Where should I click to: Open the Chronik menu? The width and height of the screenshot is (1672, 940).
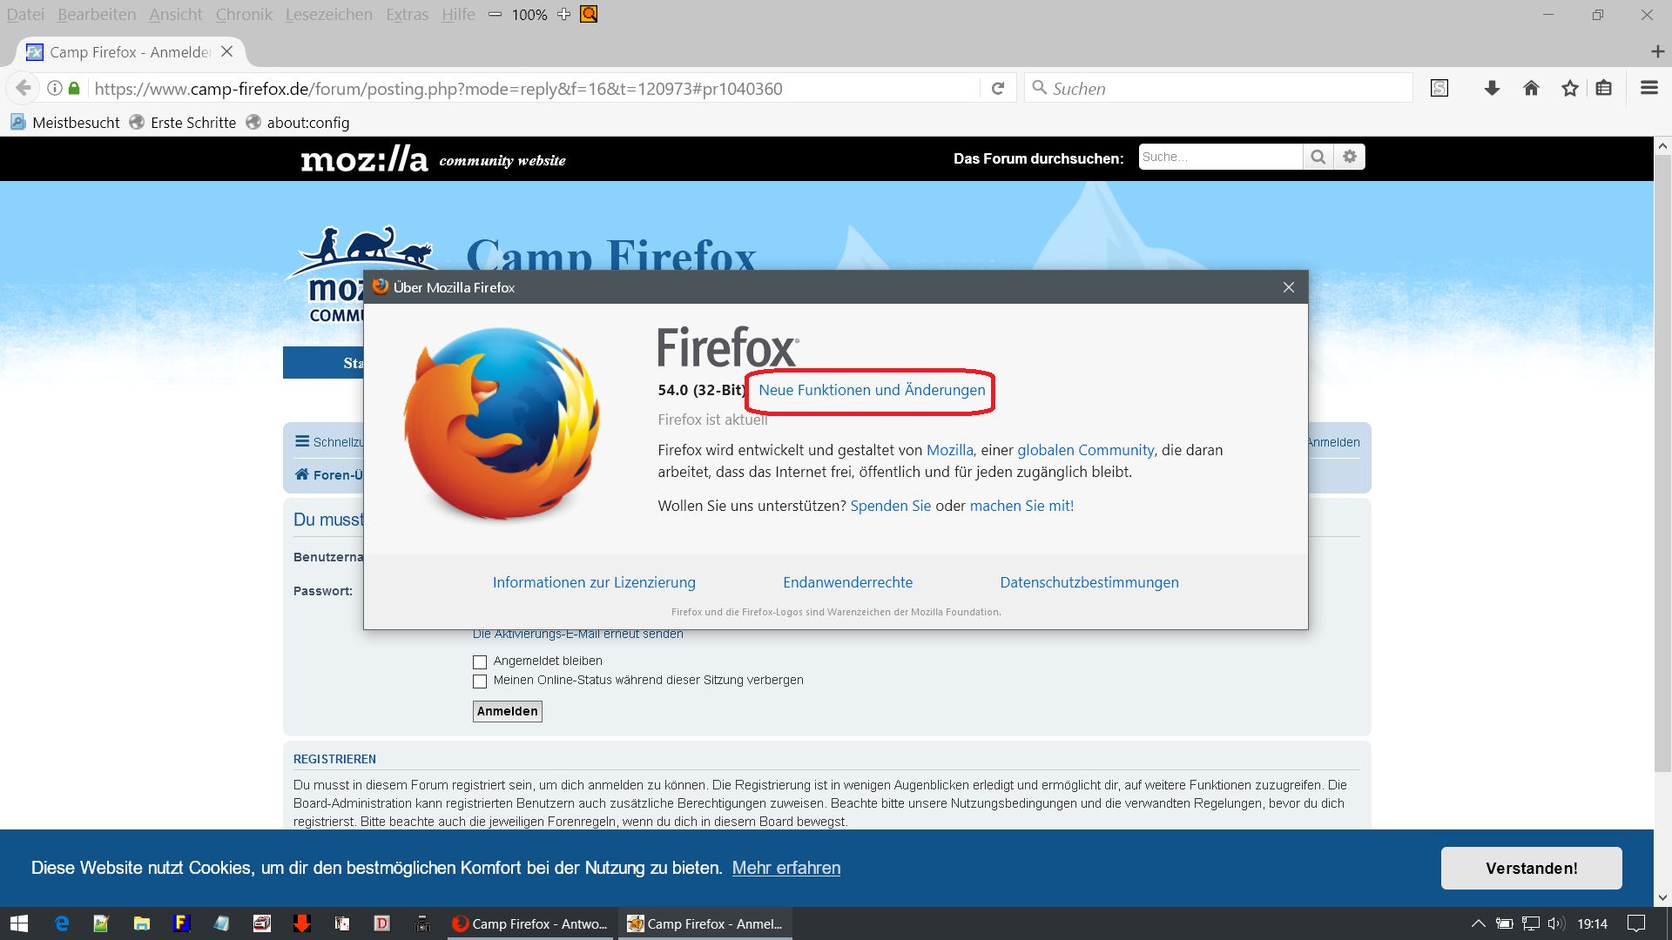(244, 14)
